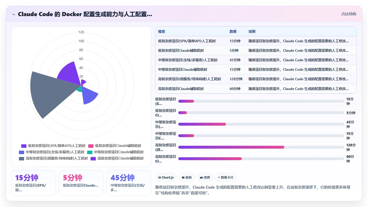Click the title icon before Claude Code heading
Image resolution: width=368 pixels, height=207 pixels.
(x=14, y=14)
